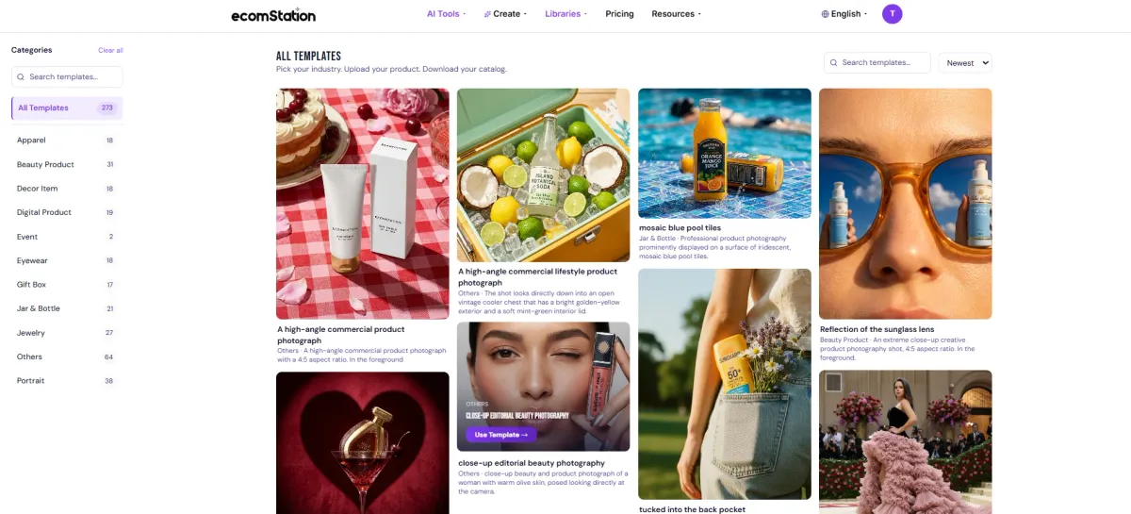Expand the Resources menu
Screen dimensions: 1131x514
tap(677, 14)
